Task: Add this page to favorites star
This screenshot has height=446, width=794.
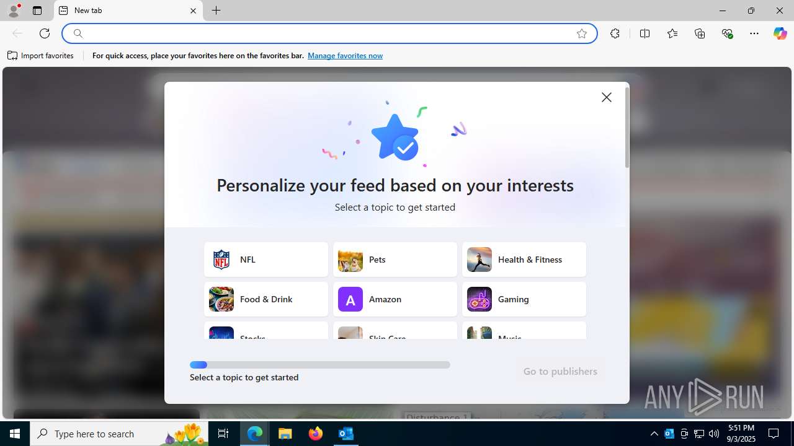Action: pyautogui.click(x=582, y=33)
